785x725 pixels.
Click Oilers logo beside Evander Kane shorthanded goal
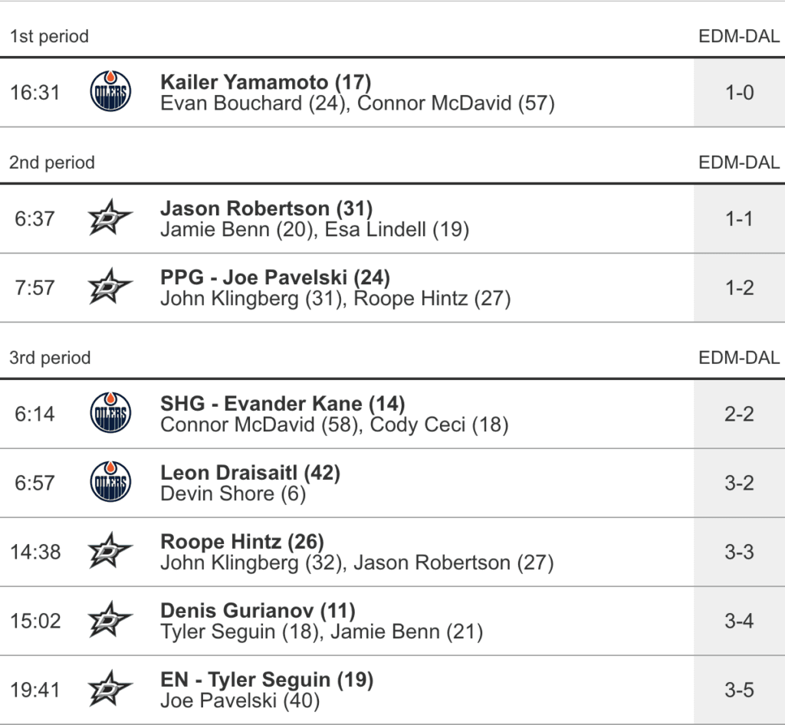tap(110, 414)
